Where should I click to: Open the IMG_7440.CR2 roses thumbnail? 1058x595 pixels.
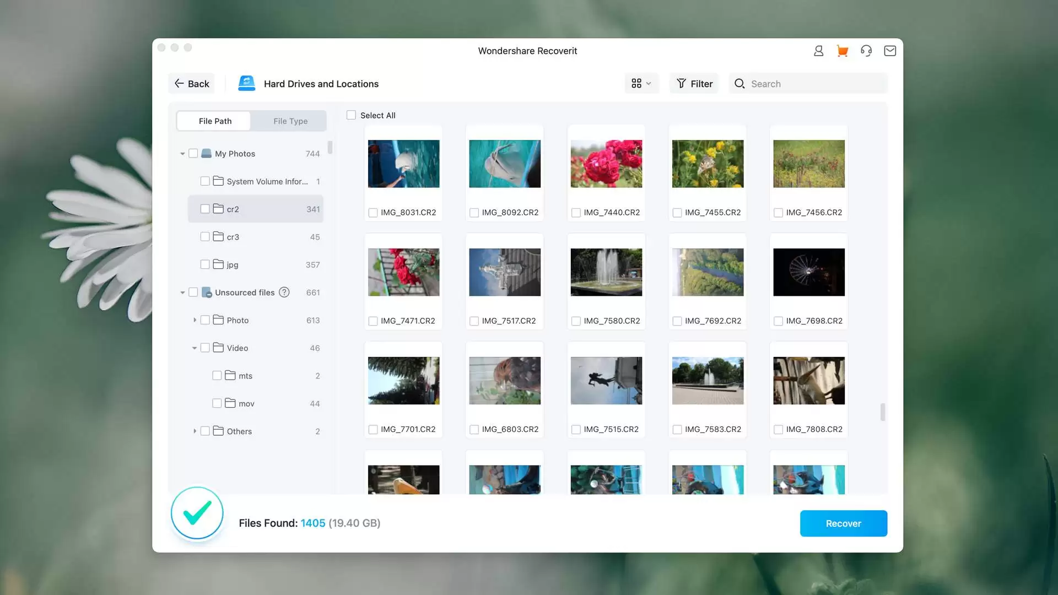click(x=606, y=164)
